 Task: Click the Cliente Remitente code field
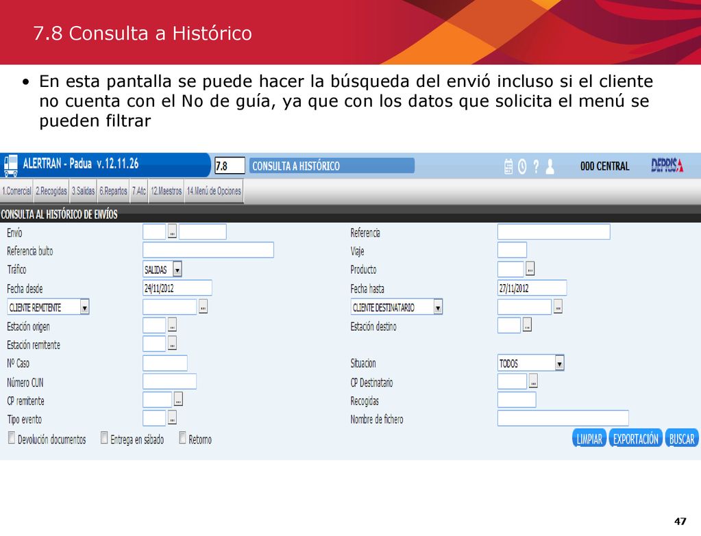click(x=170, y=307)
